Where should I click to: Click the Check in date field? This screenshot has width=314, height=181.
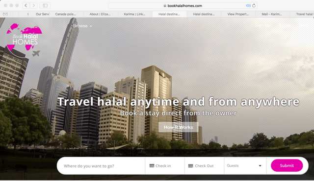tap(165, 166)
